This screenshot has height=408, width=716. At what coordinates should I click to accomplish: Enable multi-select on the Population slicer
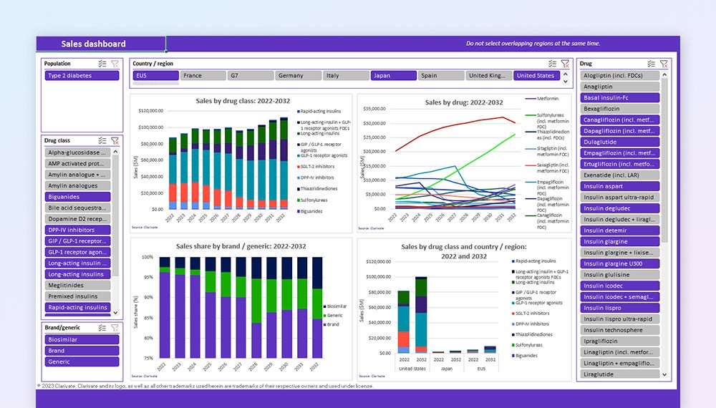(x=102, y=64)
